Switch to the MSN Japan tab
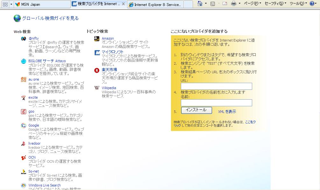 click(x=42, y=4)
